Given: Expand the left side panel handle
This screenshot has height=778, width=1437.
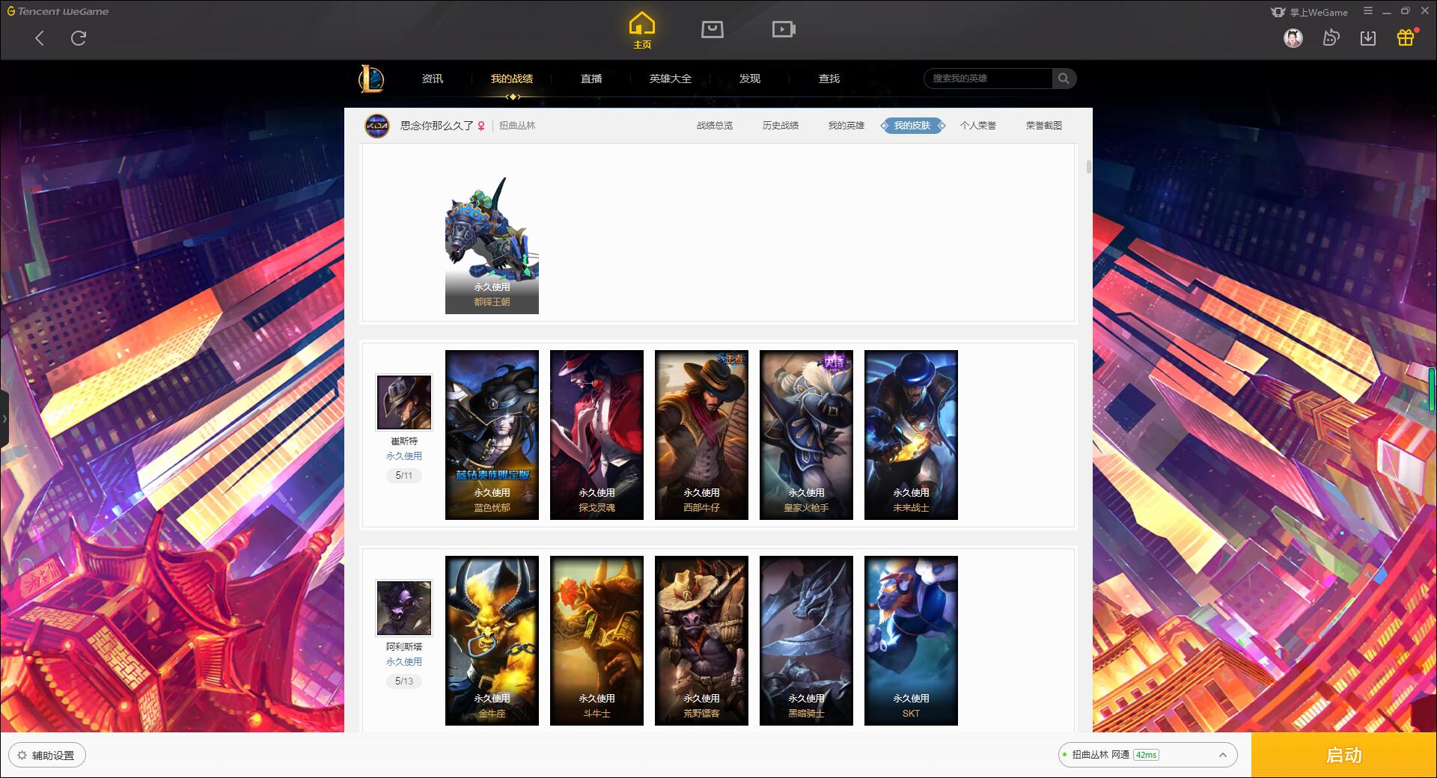Looking at the screenshot, I should (4, 419).
